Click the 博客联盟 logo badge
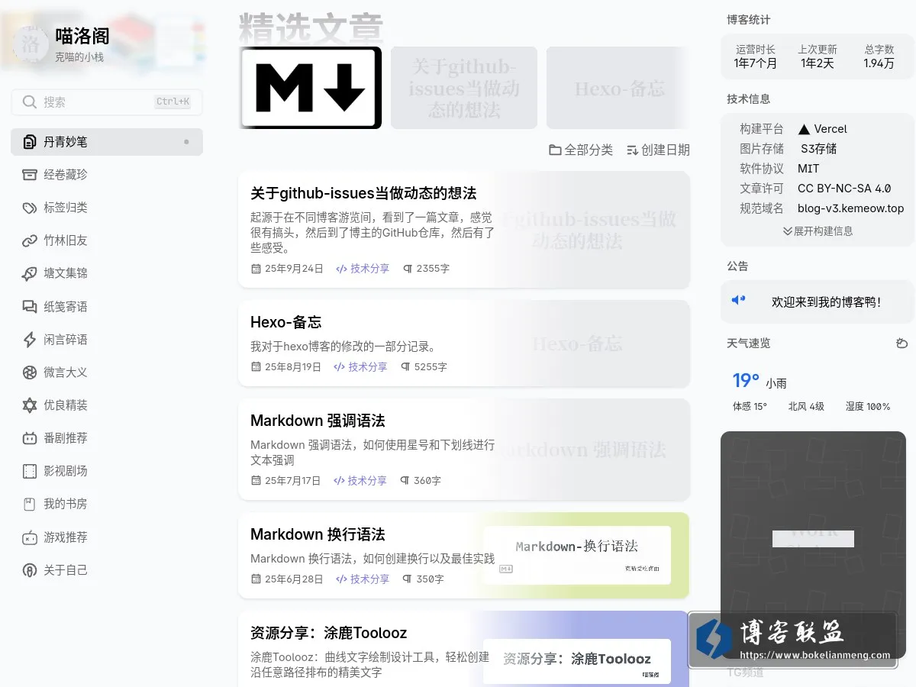Image resolution: width=916 pixels, height=687 pixels. [x=792, y=640]
